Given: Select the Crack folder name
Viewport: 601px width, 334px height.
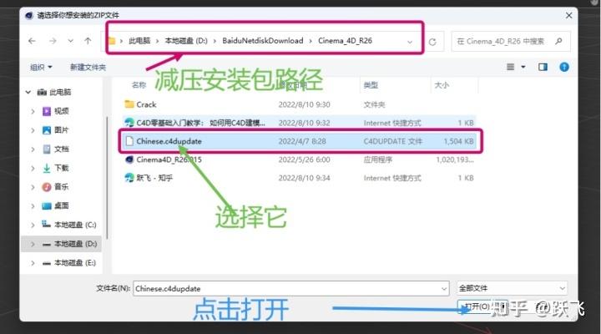Looking at the screenshot, I should [146, 104].
